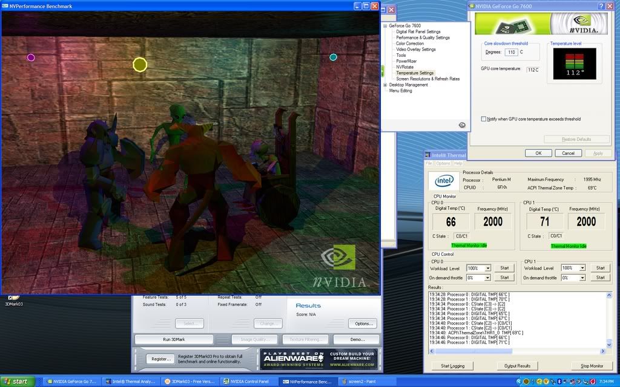The width and height of the screenshot is (620, 387).
Task: Click Cancel in the NVIDIA GeForce dialog
Action: coord(568,153)
